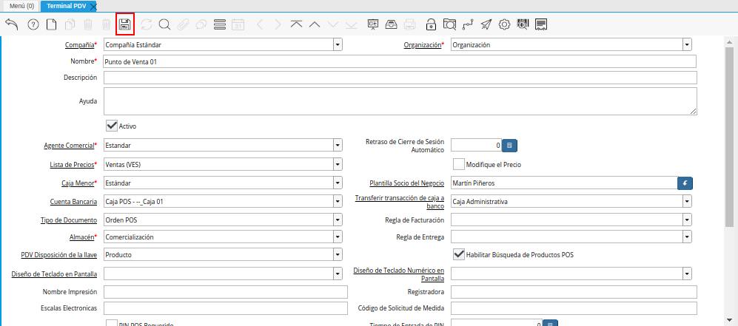Click into the Descripción text field
The height and width of the screenshot is (326, 738).
tap(400, 78)
